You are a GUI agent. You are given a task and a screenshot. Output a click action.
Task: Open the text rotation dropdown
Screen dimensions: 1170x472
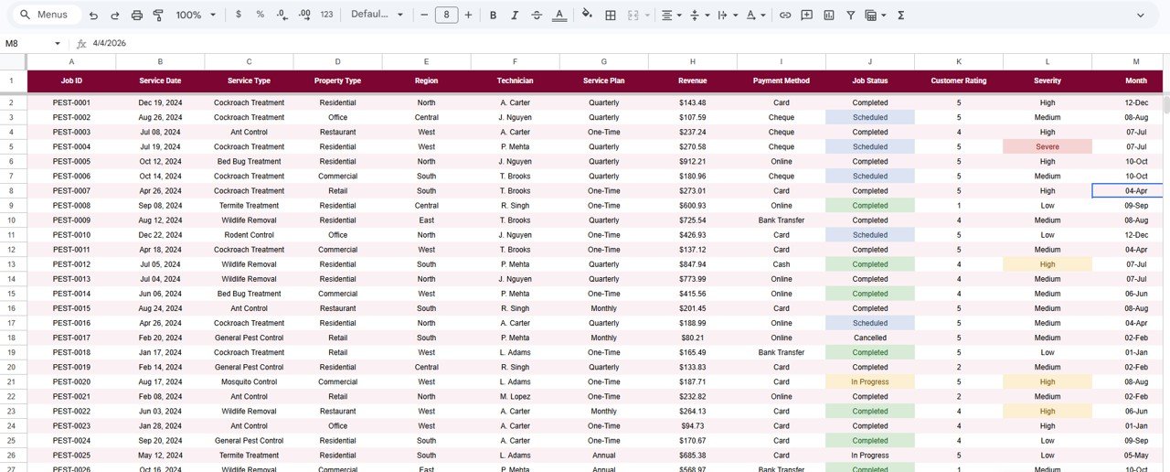(x=755, y=16)
